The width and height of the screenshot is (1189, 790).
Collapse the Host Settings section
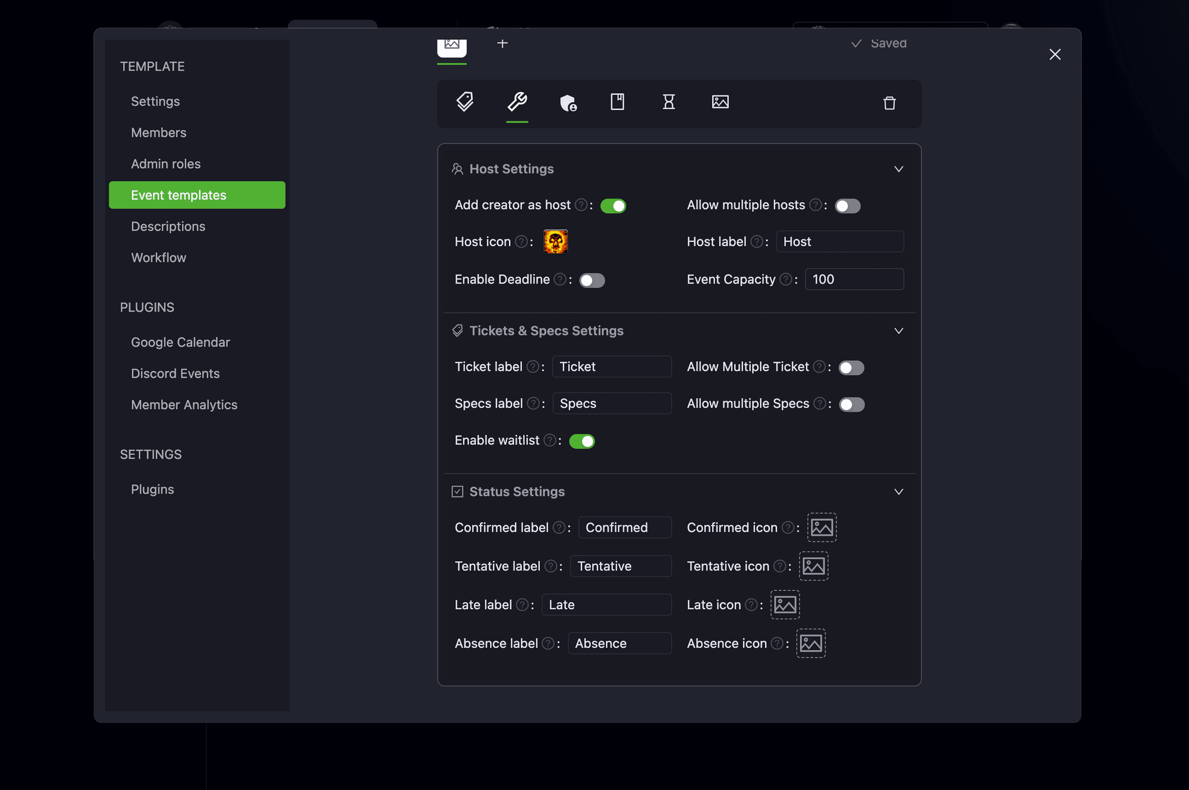click(x=898, y=169)
